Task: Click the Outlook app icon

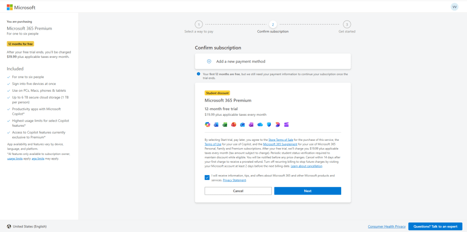Action: 243,124
